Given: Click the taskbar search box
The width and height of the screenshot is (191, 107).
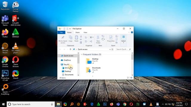Looking at the screenshot, I should [x=31, y=104].
